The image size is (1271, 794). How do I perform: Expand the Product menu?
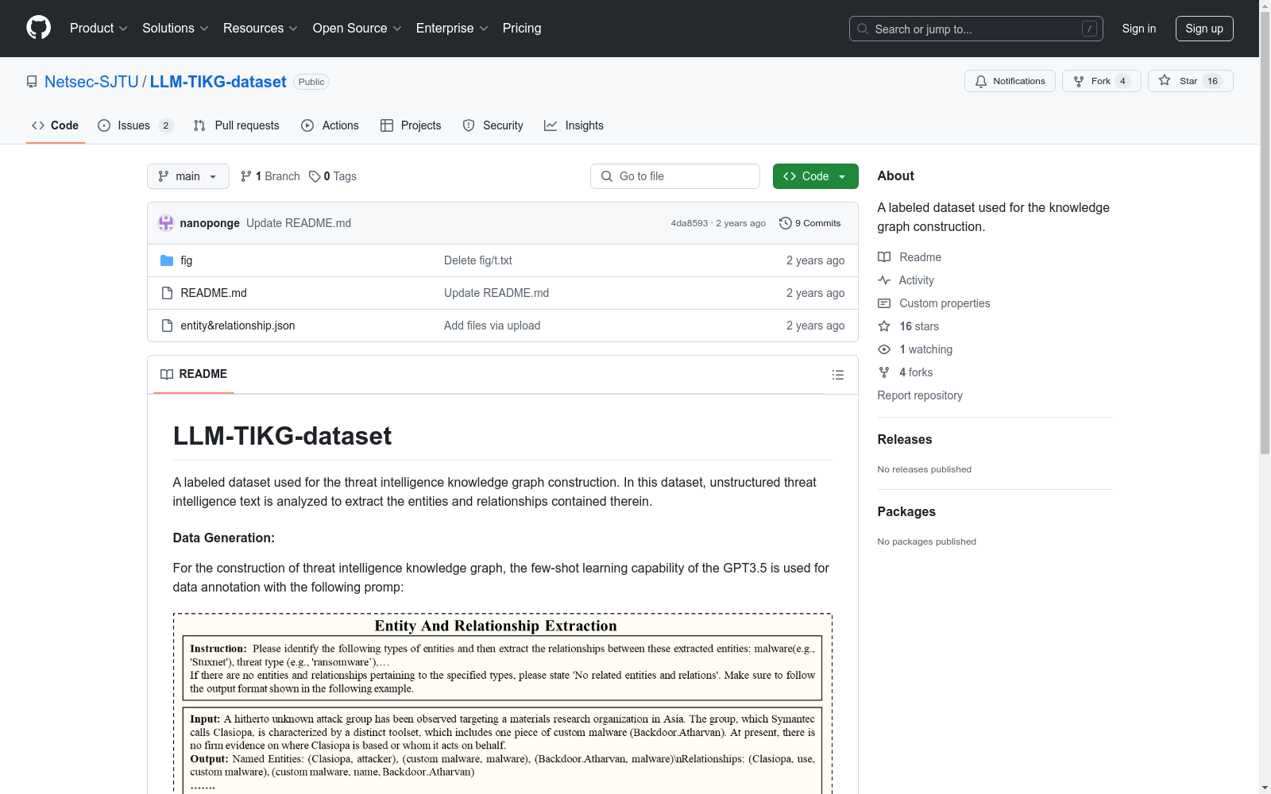tap(99, 29)
